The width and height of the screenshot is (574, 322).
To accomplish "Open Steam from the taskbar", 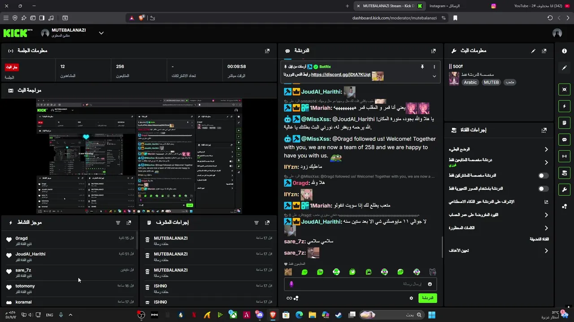I will pos(338,315).
